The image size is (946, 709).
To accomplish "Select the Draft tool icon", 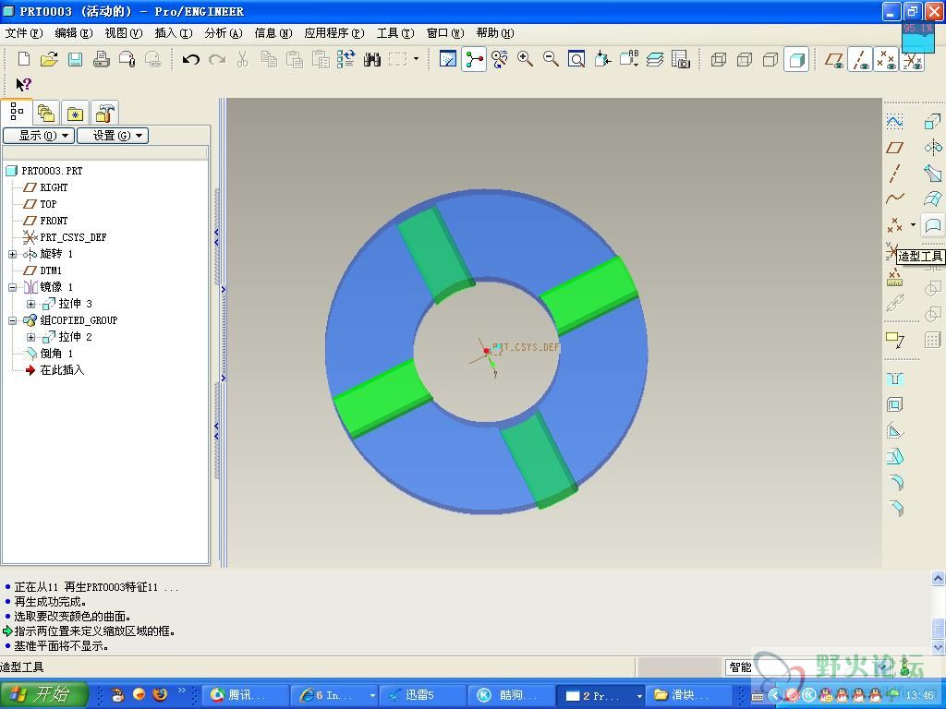I will [894, 456].
